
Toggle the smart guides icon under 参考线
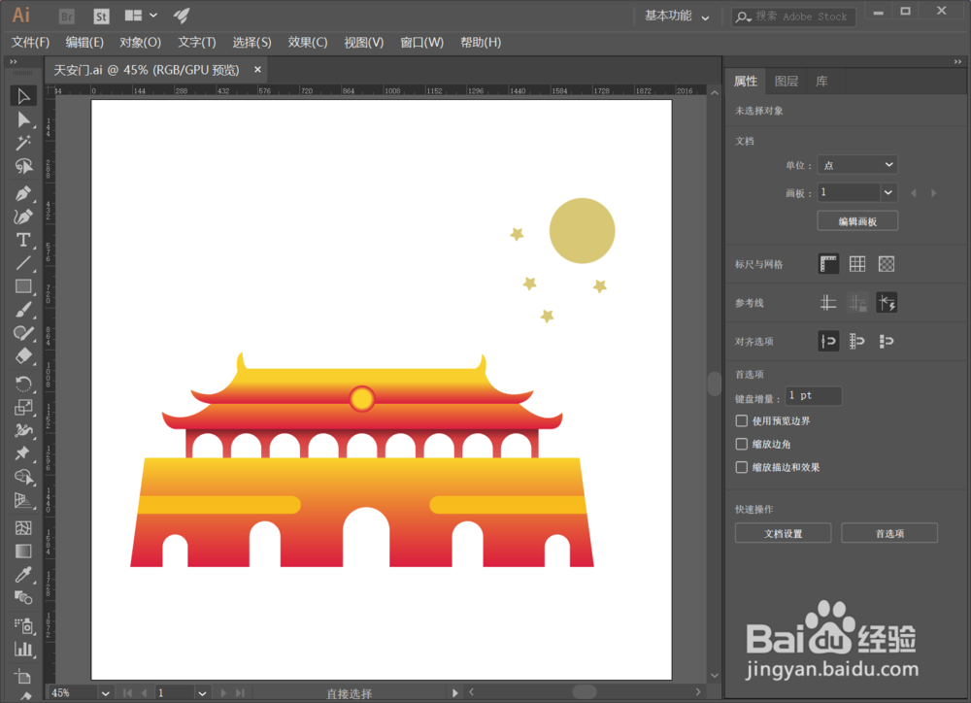[887, 302]
